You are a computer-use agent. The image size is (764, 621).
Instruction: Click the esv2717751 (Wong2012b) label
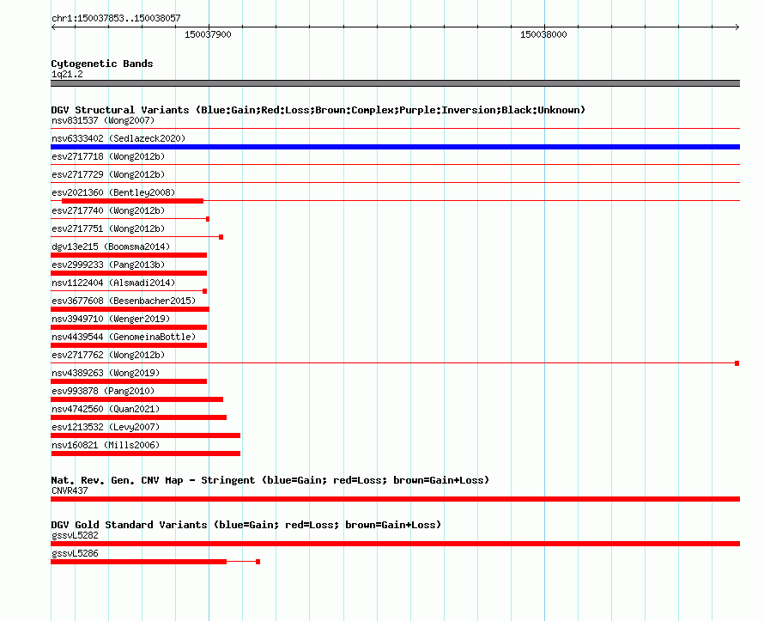(x=108, y=228)
